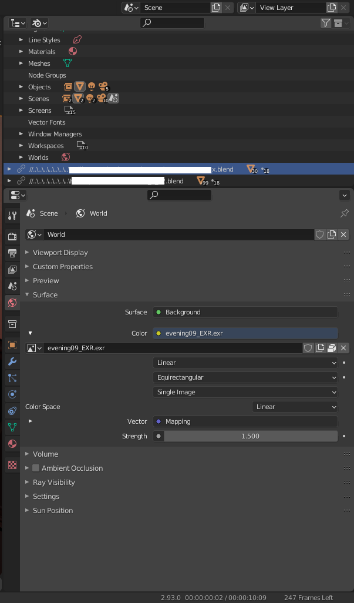Open the Texture properties checker tab

pyautogui.click(x=12, y=465)
